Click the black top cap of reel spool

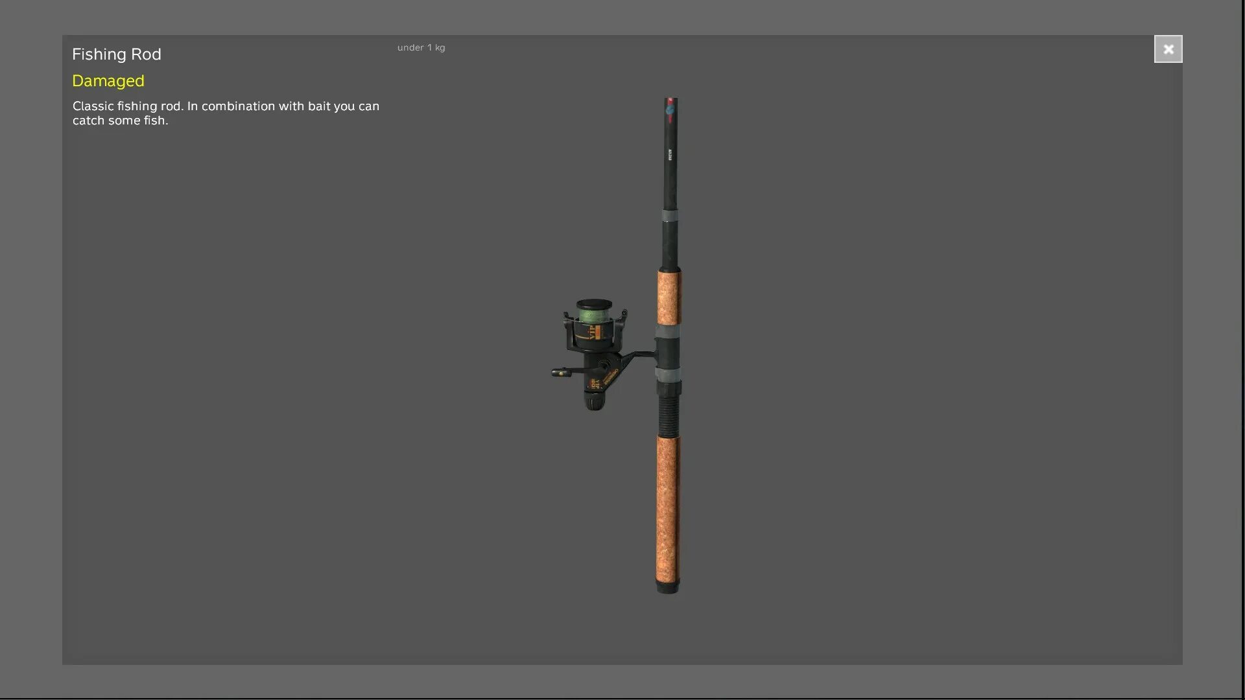pos(594,303)
